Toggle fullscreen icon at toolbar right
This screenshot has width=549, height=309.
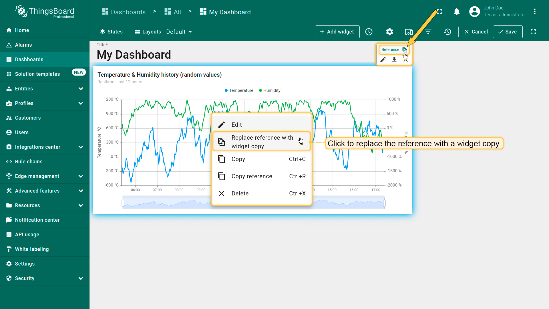coord(533,32)
